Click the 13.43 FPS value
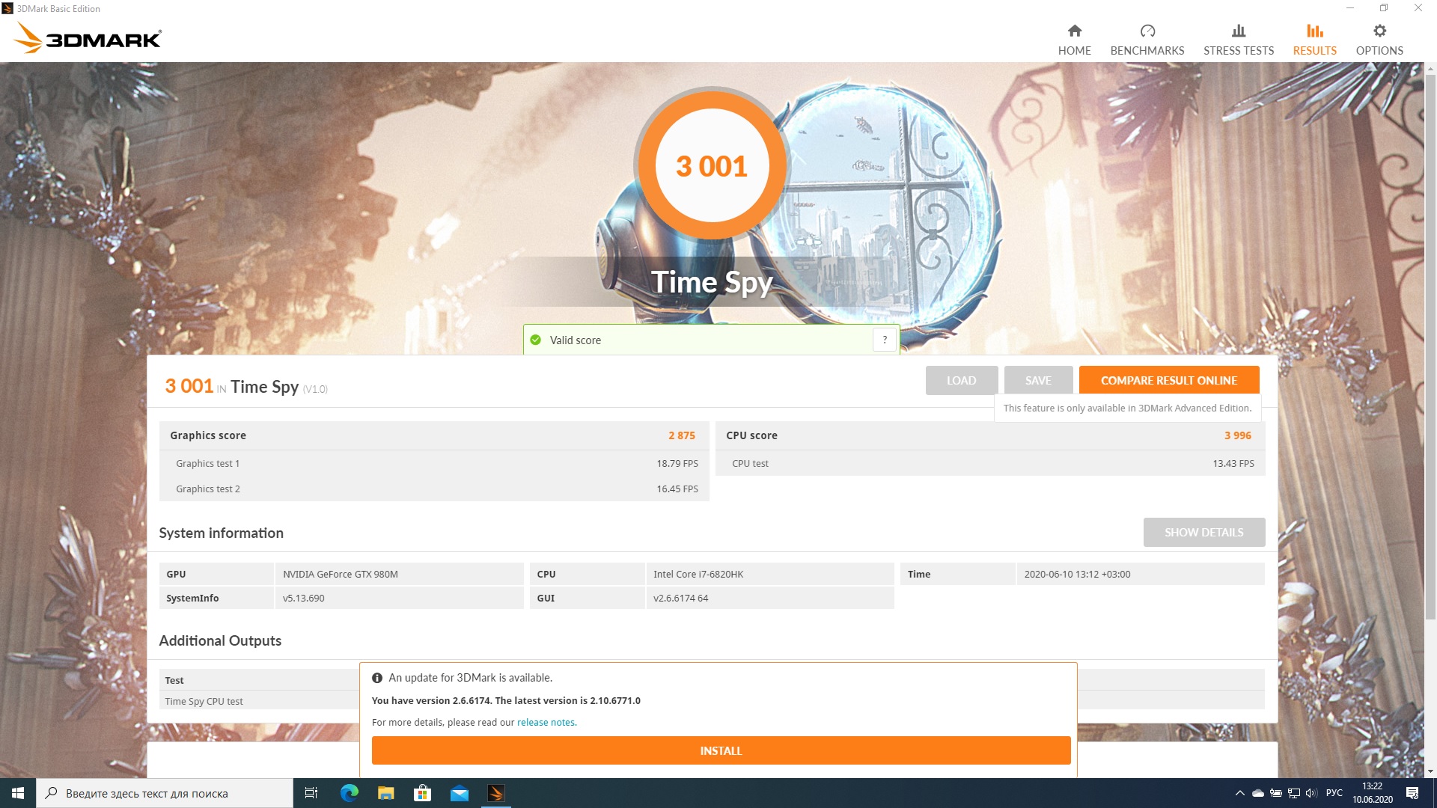 1233,464
